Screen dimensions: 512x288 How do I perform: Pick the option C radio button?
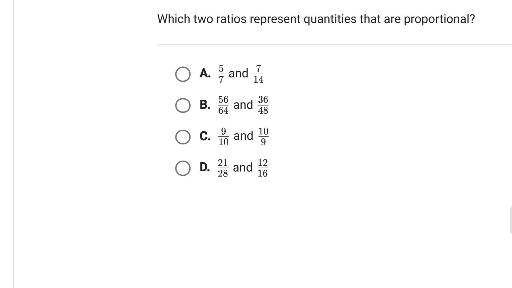pos(183,137)
